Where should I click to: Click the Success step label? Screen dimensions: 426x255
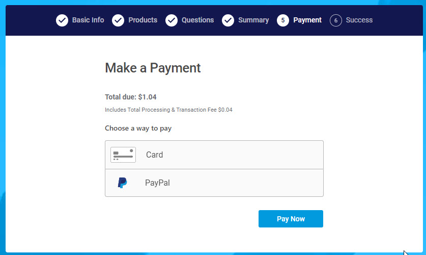point(359,20)
